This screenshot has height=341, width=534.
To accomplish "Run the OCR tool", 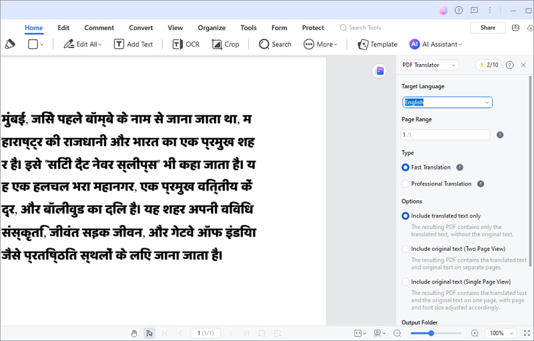I will [x=186, y=44].
